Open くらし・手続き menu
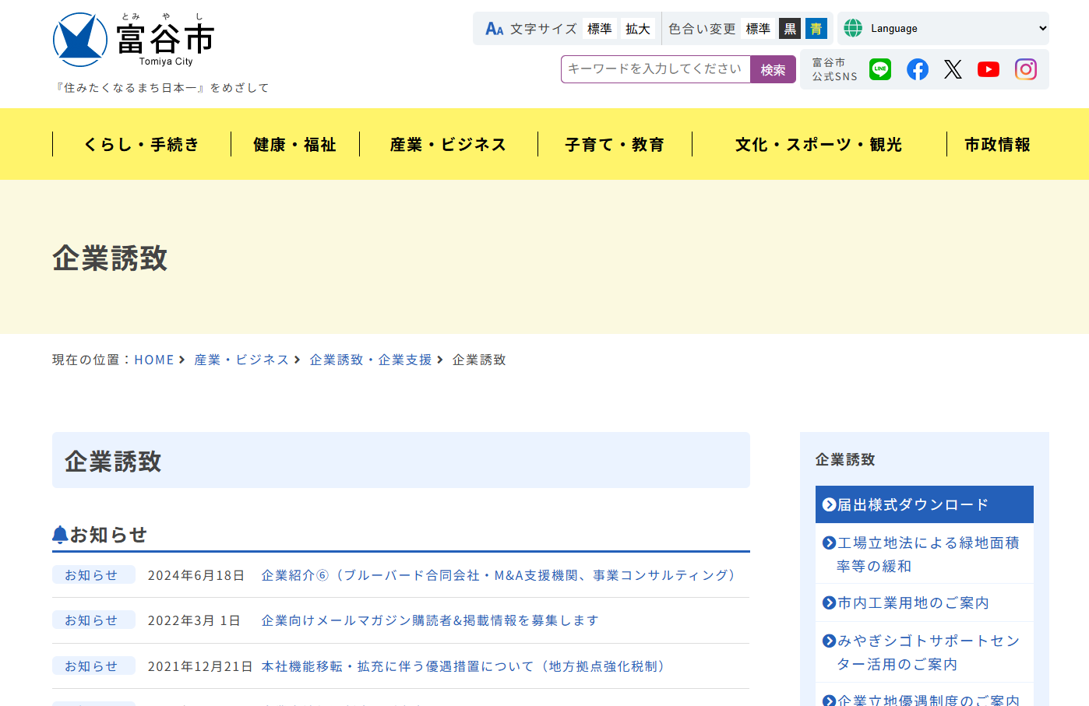Screen dimensions: 1089x706 (x=142, y=144)
